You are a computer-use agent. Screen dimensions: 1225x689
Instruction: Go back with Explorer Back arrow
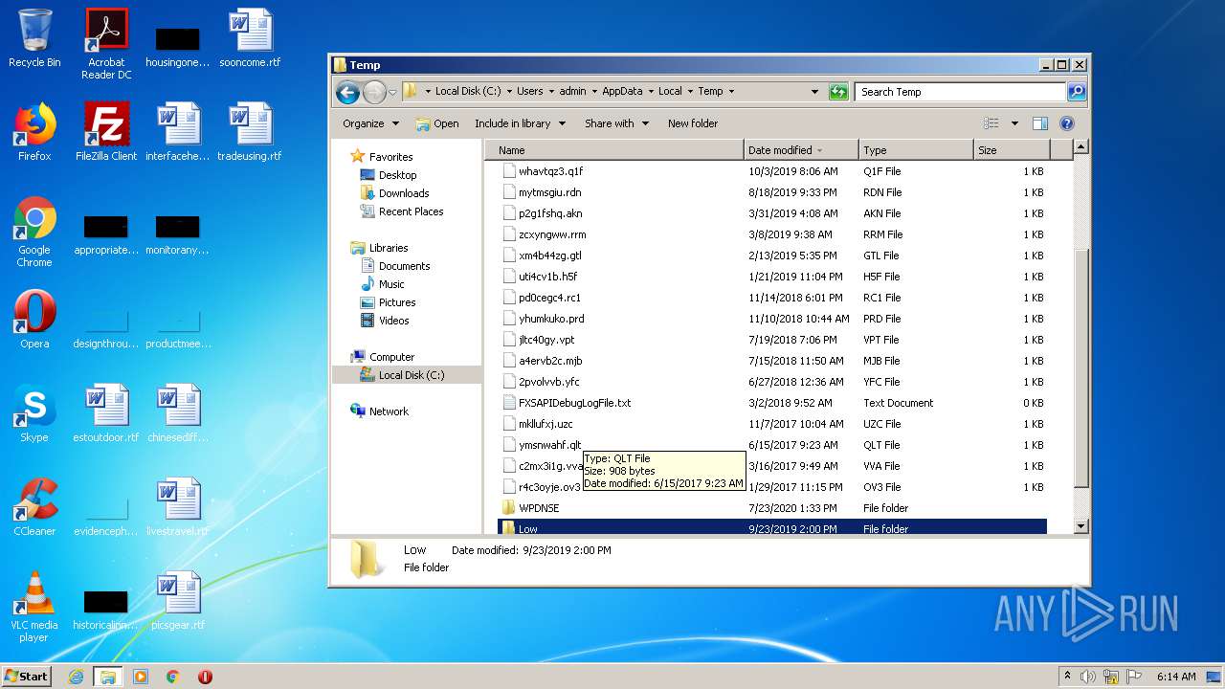[347, 92]
